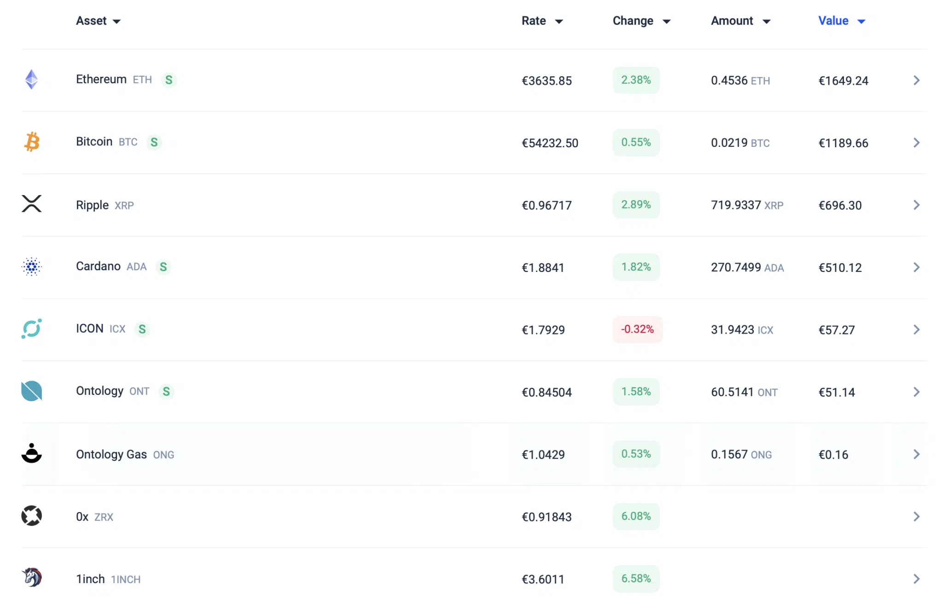The image size is (943, 607).
Task: Click the 0x ZRX logo icon
Action: click(31, 516)
